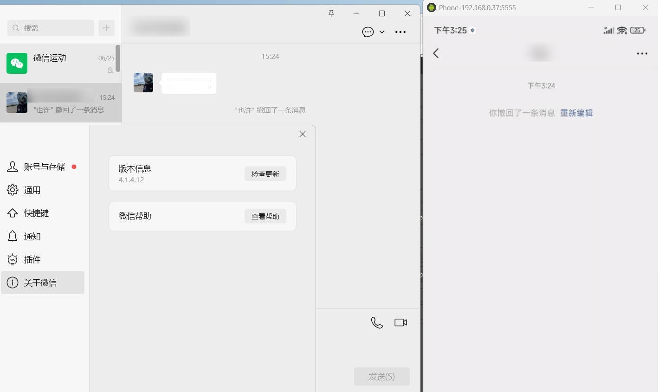
Task: Click the plus button next to search
Action: click(106, 28)
